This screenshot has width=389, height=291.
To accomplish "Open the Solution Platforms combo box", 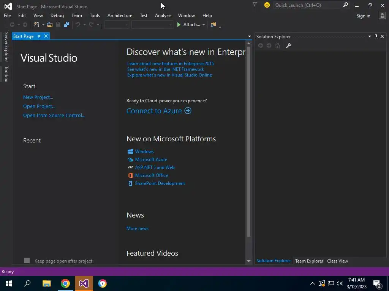I will [152, 25].
